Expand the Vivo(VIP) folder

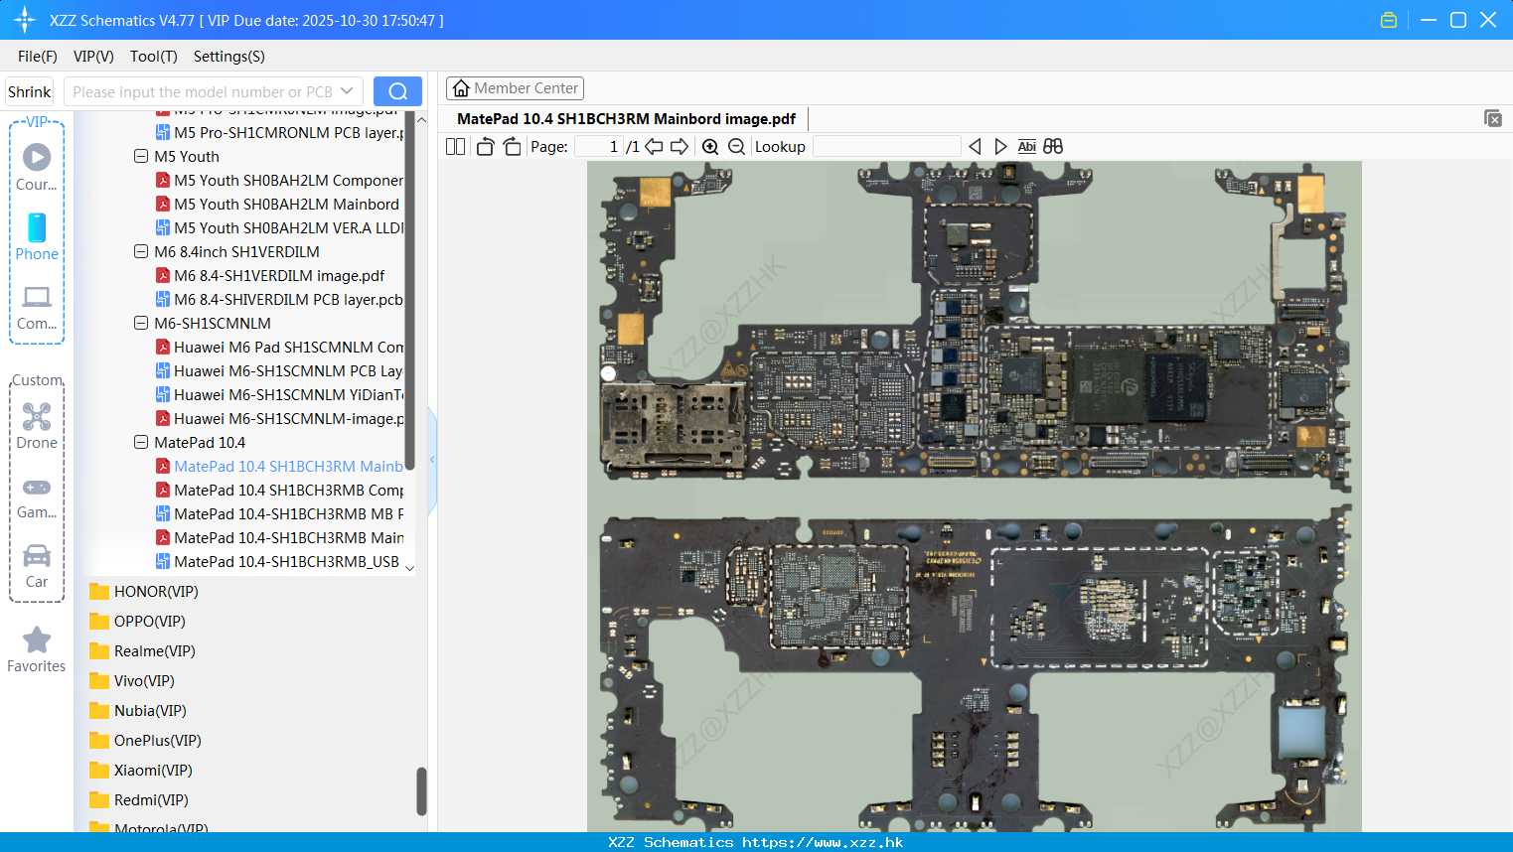coord(132,681)
